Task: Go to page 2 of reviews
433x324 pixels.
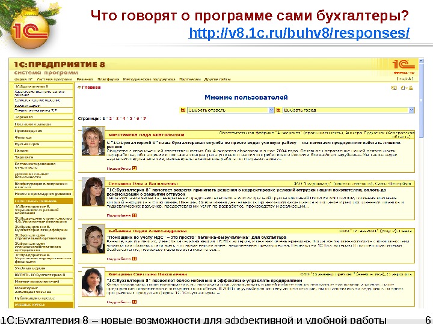Action: (x=111, y=118)
